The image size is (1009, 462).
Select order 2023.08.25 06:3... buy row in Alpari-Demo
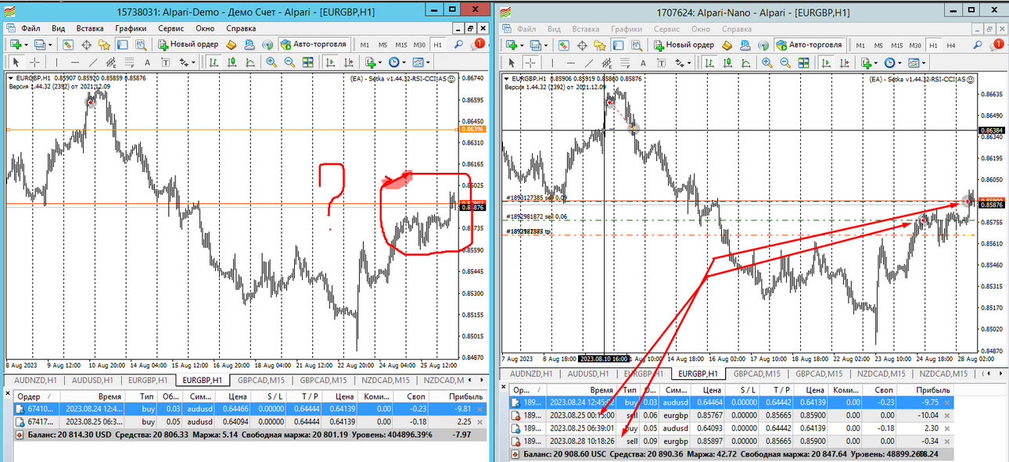250,421
